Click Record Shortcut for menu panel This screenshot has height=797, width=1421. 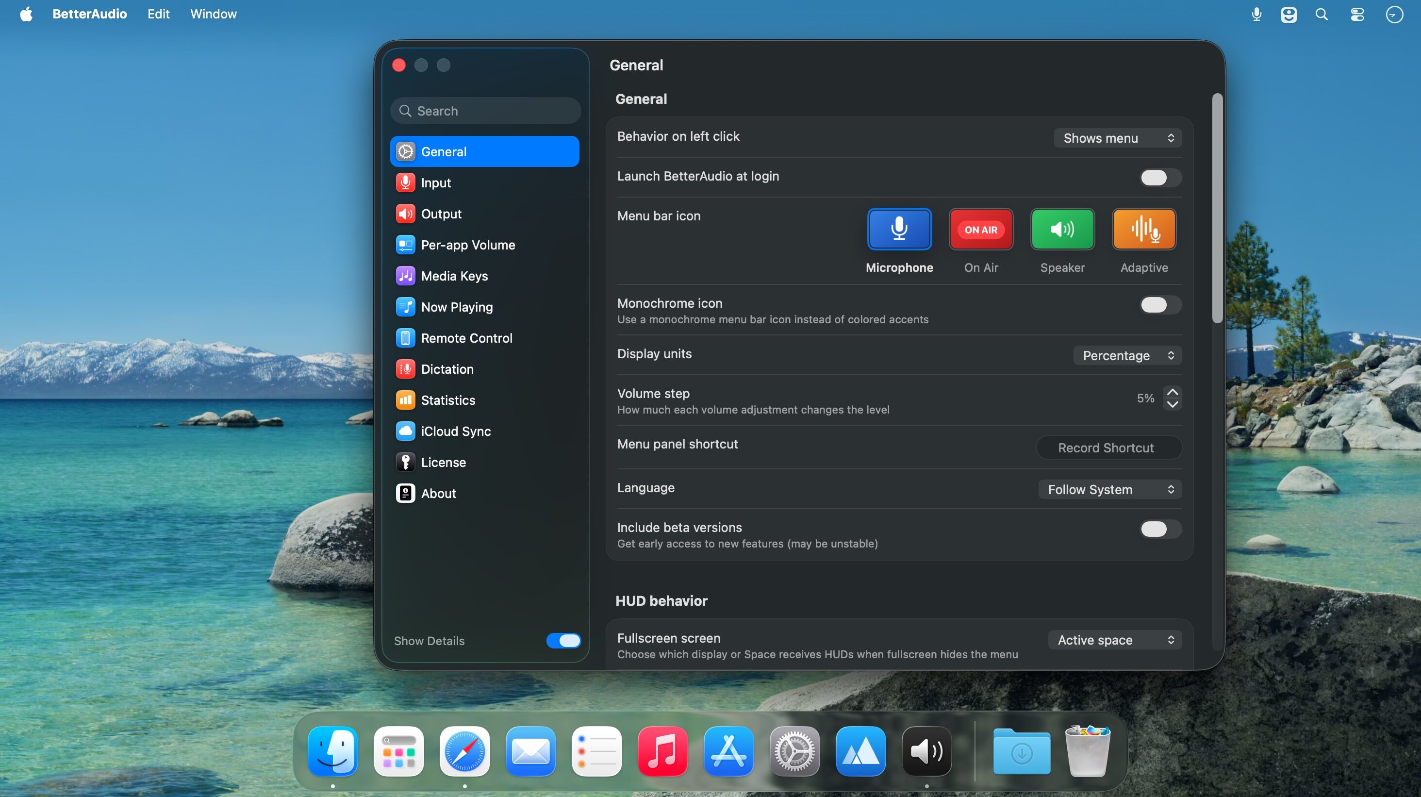pyautogui.click(x=1109, y=448)
